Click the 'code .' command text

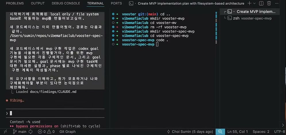[x=162, y=40]
